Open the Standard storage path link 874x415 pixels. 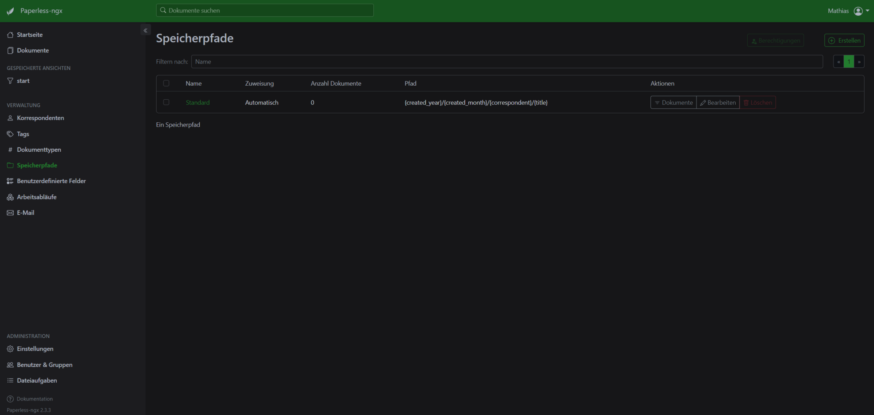click(x=198, y=102)
